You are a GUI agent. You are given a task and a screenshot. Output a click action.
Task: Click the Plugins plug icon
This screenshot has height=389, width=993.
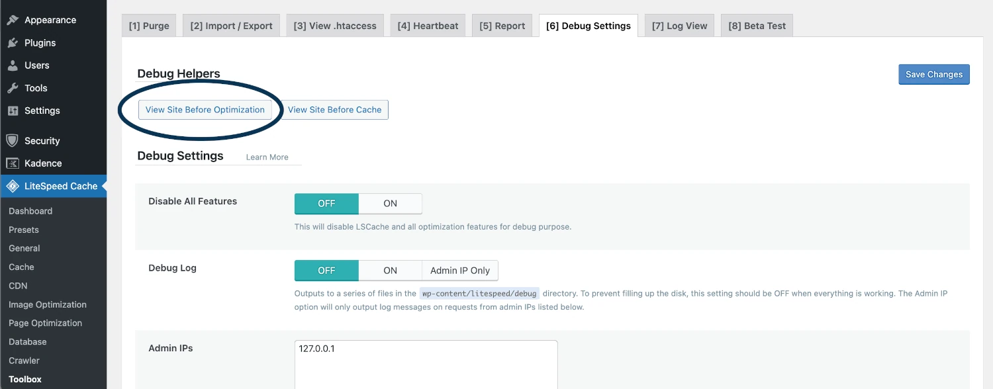(x=13, y=43)
